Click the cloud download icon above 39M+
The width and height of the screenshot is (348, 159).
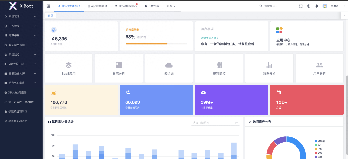point(203,93)
